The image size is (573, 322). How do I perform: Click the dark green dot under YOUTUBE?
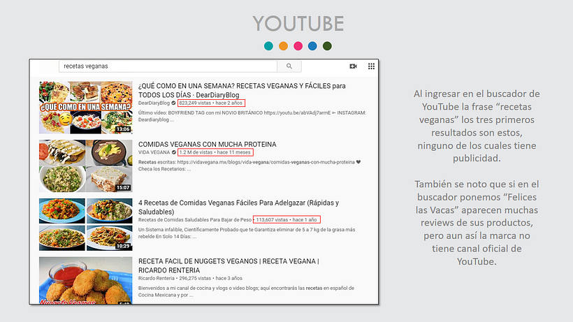(x=327, y=46)
